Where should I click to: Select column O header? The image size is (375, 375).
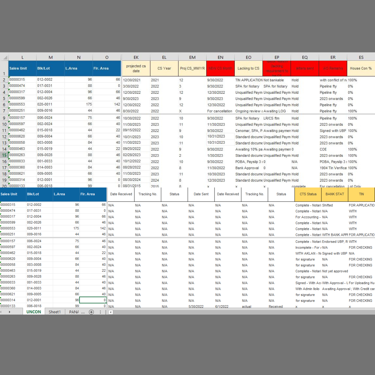pos(107,57)
